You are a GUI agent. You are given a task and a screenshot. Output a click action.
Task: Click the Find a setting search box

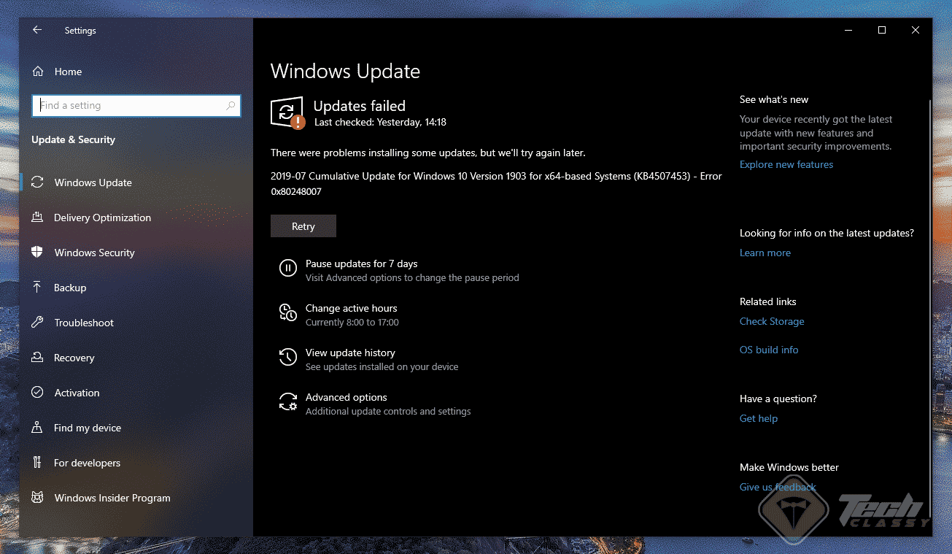pyautogui.click(x=136, y=105)
